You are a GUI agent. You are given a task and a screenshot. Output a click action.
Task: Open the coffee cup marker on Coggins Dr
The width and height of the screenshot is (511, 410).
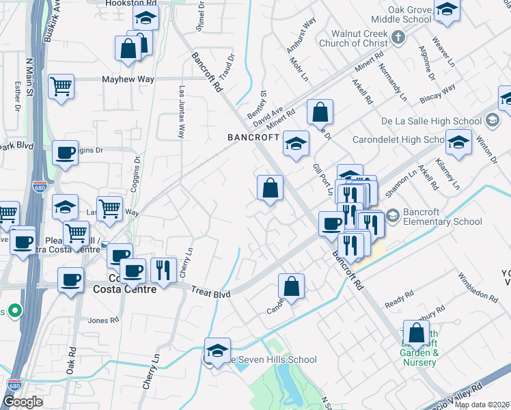(65, 154)
